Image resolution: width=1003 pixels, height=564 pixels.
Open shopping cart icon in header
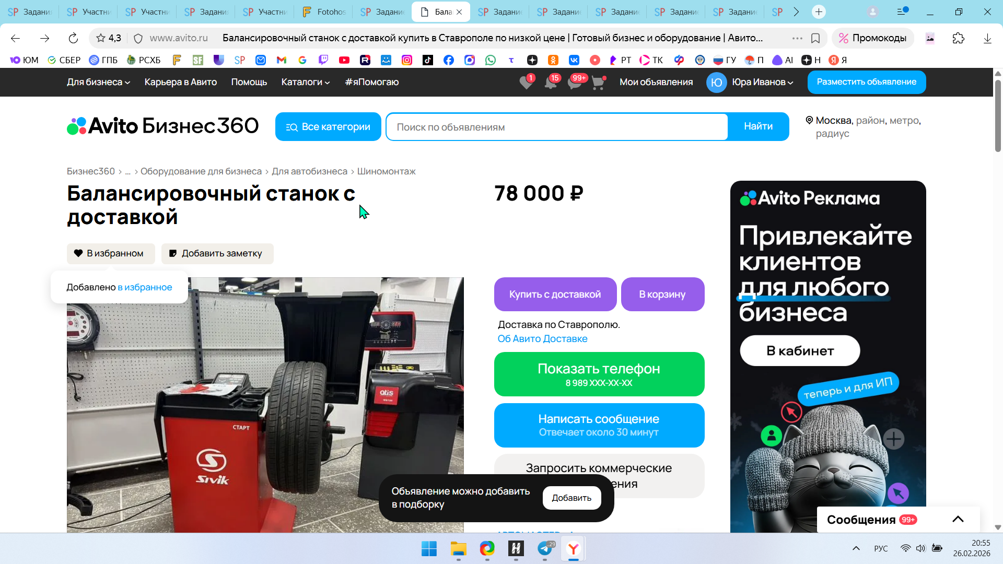pos(598,83)
